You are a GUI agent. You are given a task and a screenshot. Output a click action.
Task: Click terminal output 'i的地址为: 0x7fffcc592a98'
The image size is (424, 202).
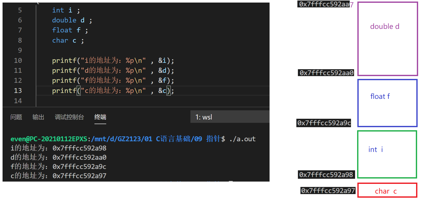point(58,148)
